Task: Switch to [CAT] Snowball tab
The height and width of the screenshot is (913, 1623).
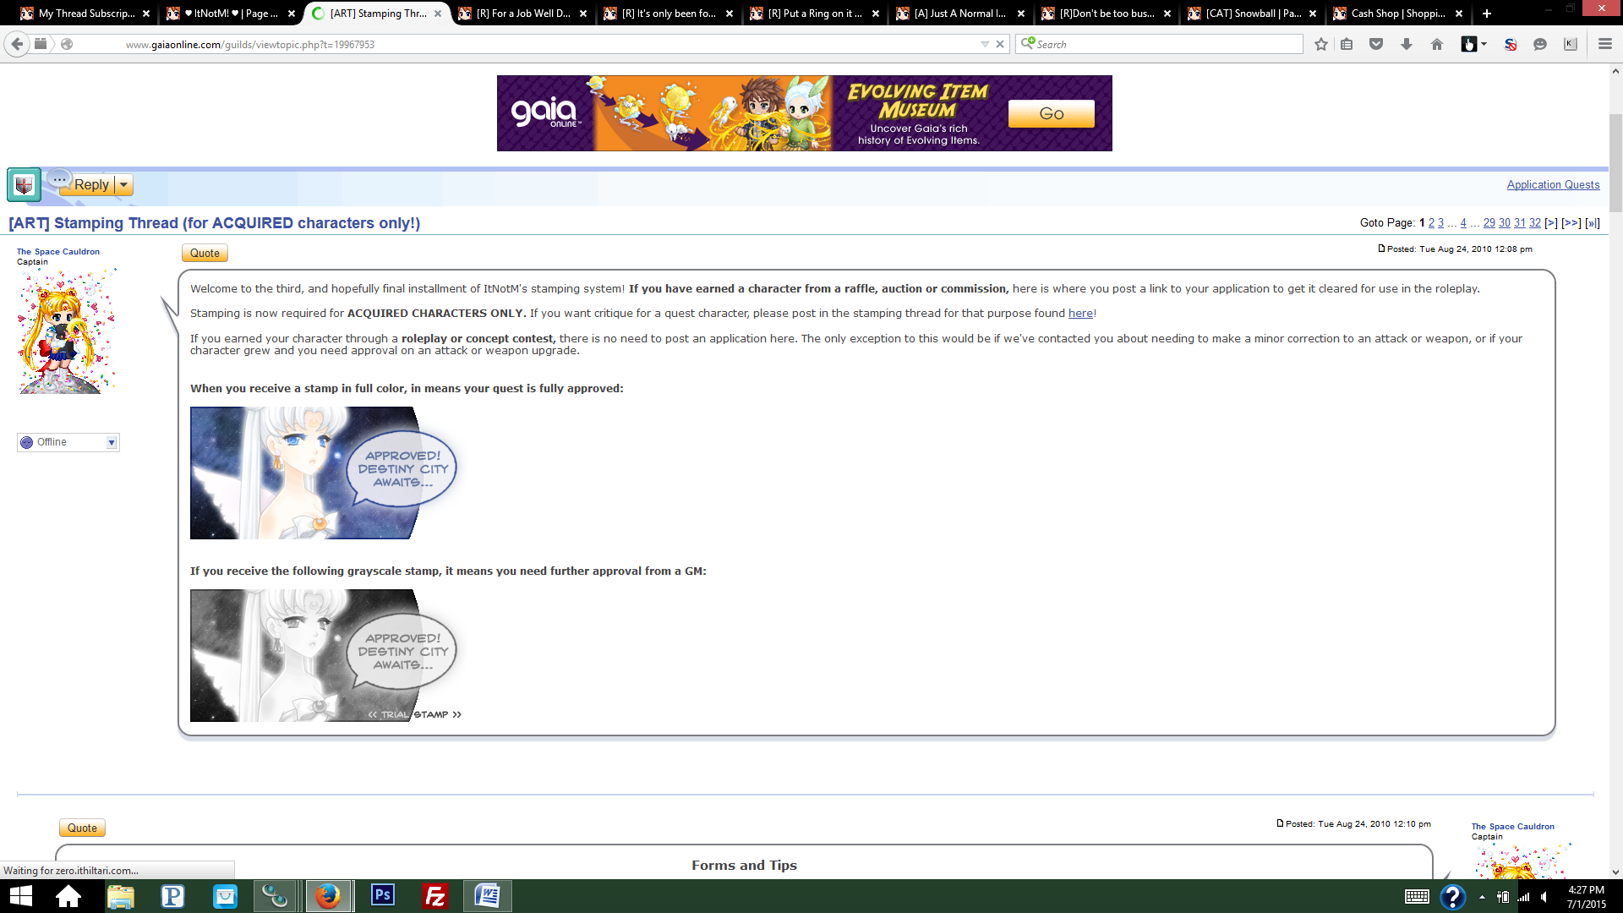Action: coord(1251,14)
